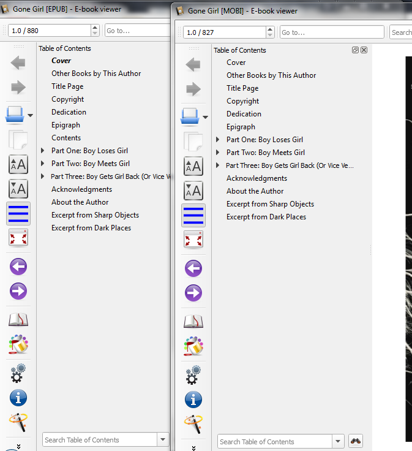Click the Bookmarks icon in EPUB viewer
The width and height of the screenshot is (412, 451).
coord(18,319)
